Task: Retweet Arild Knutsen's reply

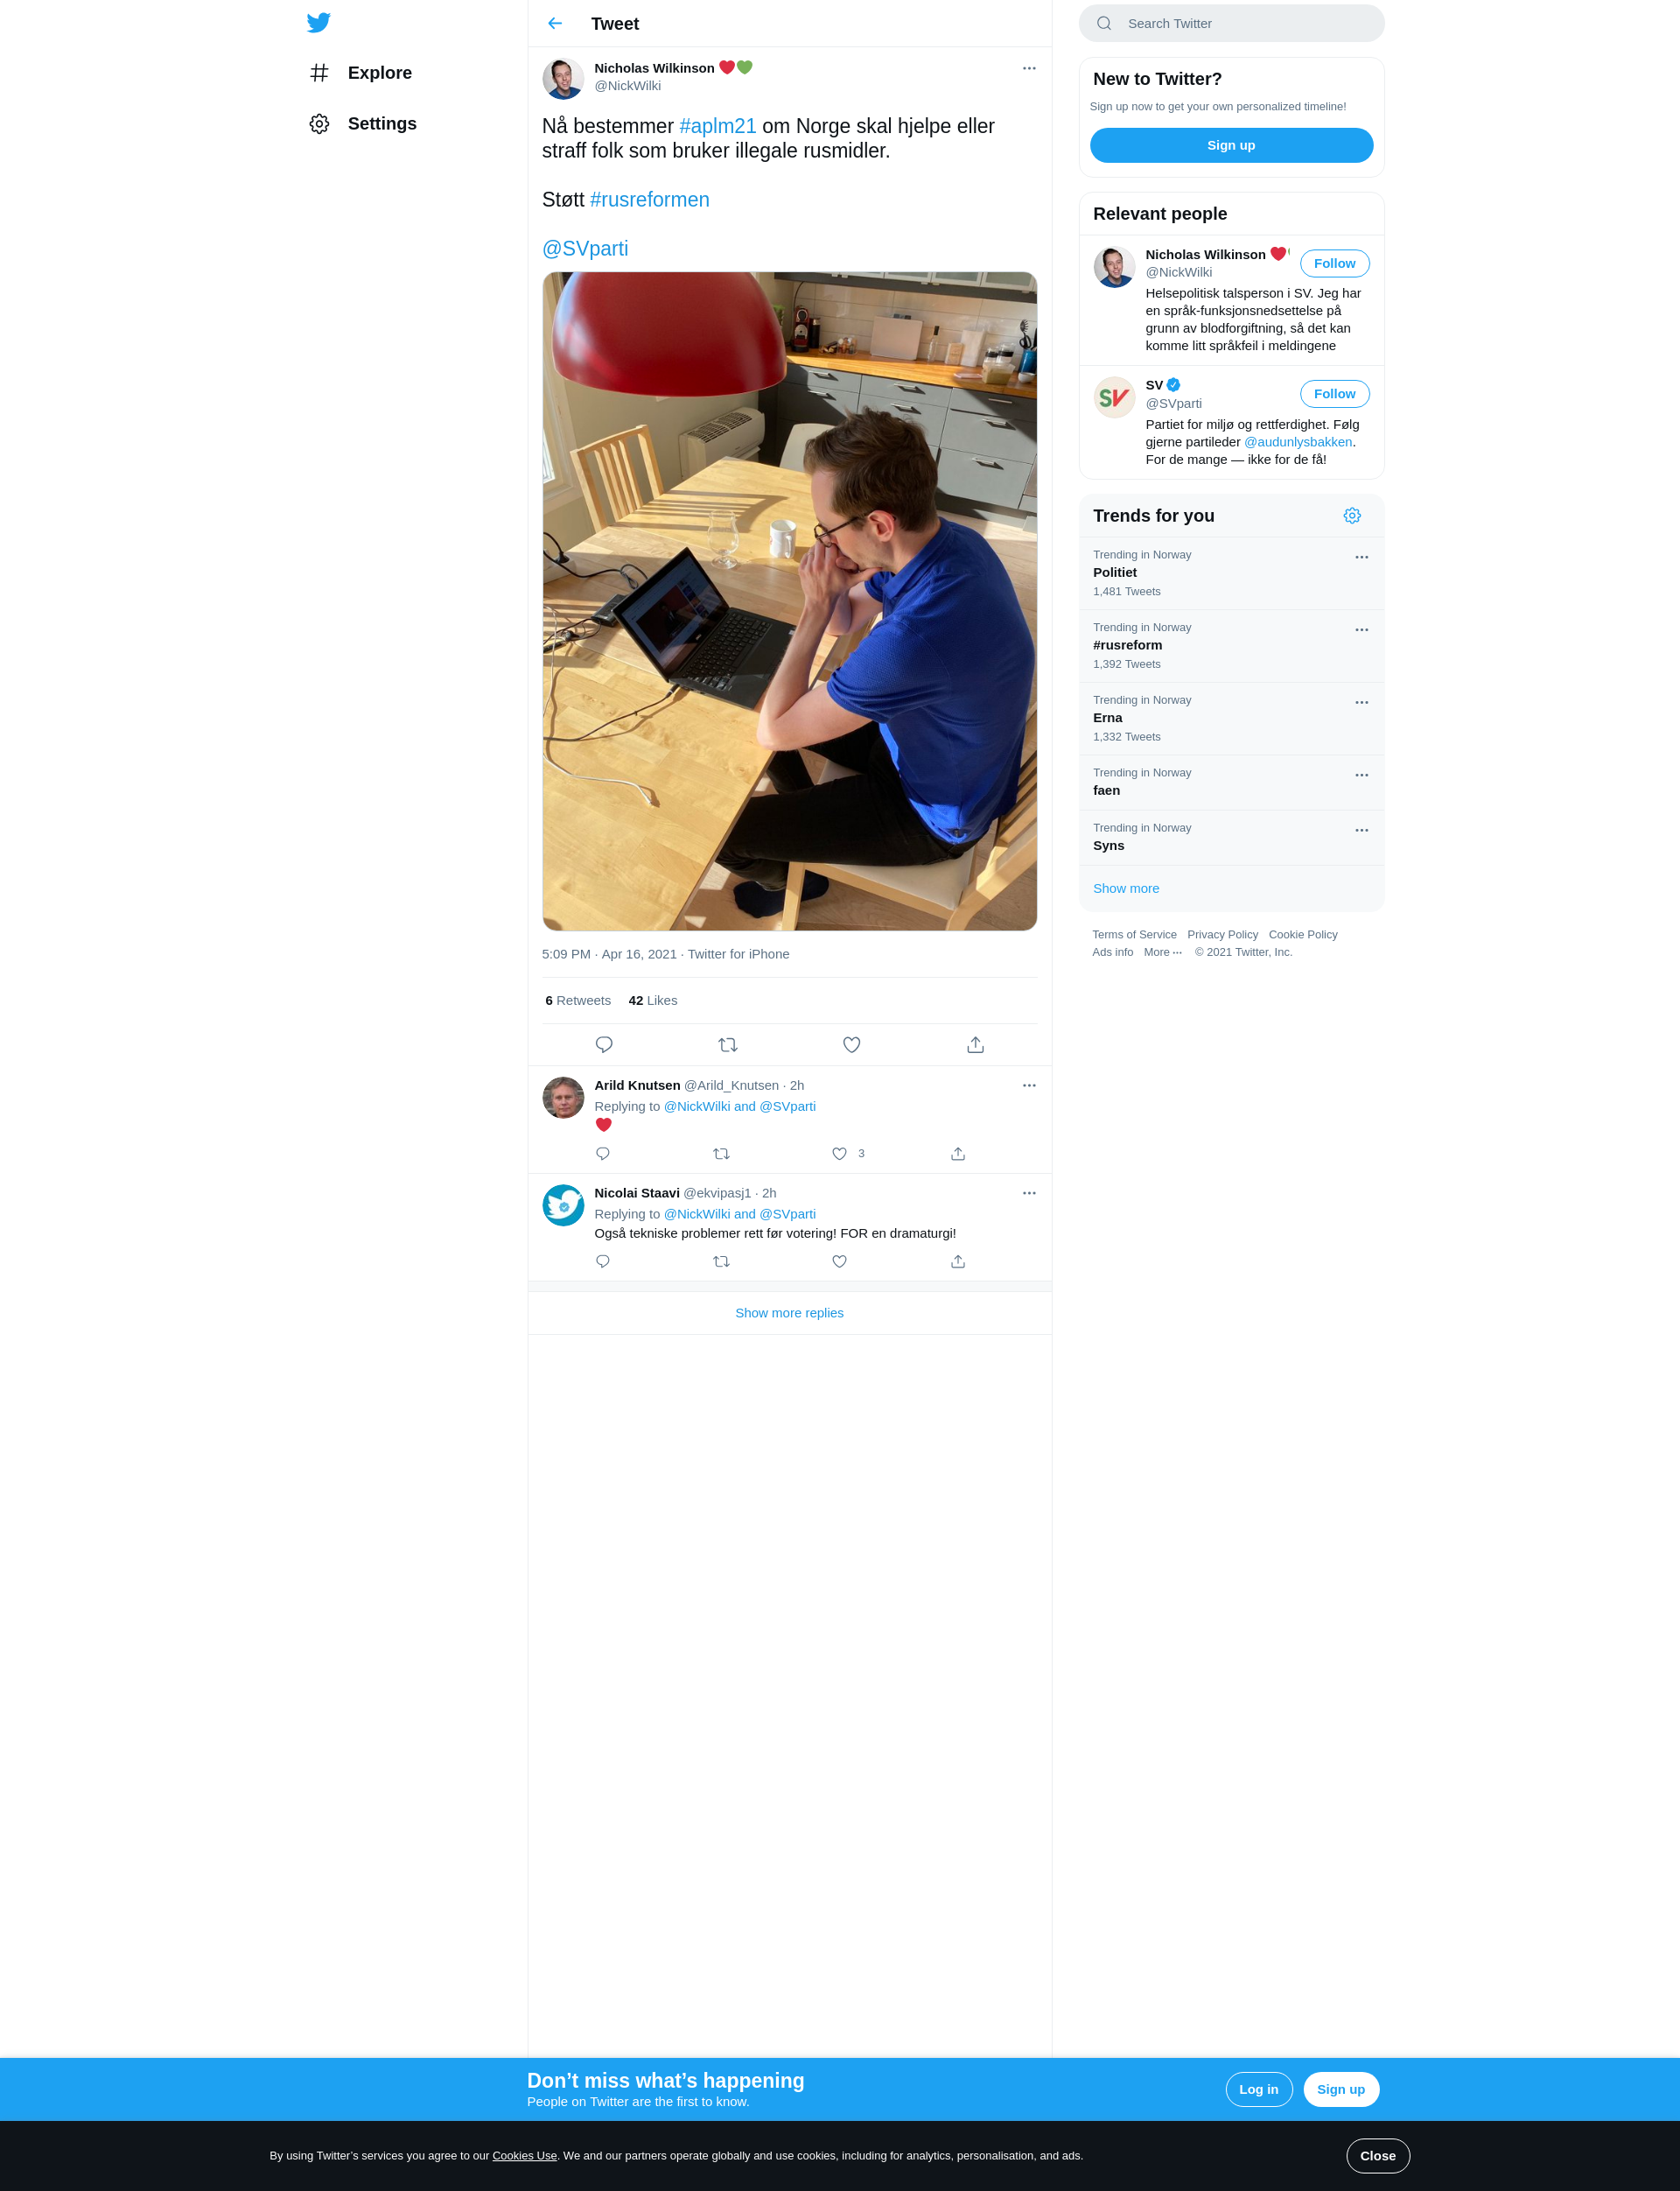Action: click(721, 1154)
